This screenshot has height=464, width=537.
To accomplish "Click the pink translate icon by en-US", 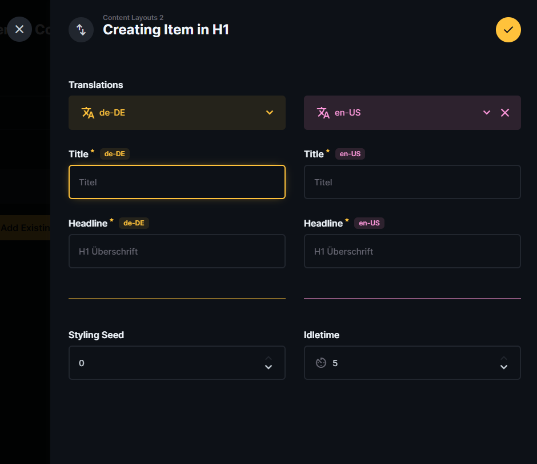I will pyautogui.click(x=323, y=113).
